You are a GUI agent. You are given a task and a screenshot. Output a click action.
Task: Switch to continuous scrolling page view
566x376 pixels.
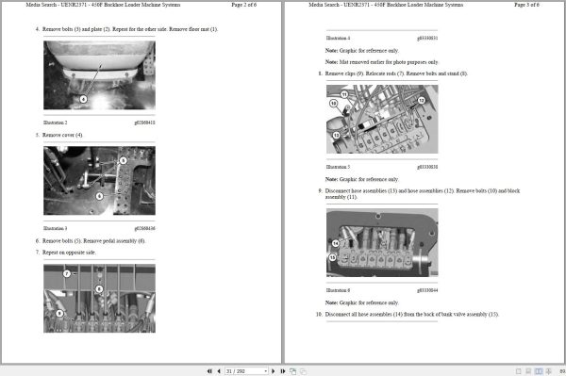pyautogui.click(x=528, y=371)
